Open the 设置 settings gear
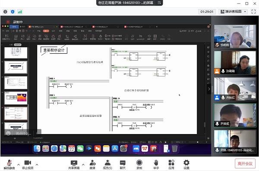 186,165
